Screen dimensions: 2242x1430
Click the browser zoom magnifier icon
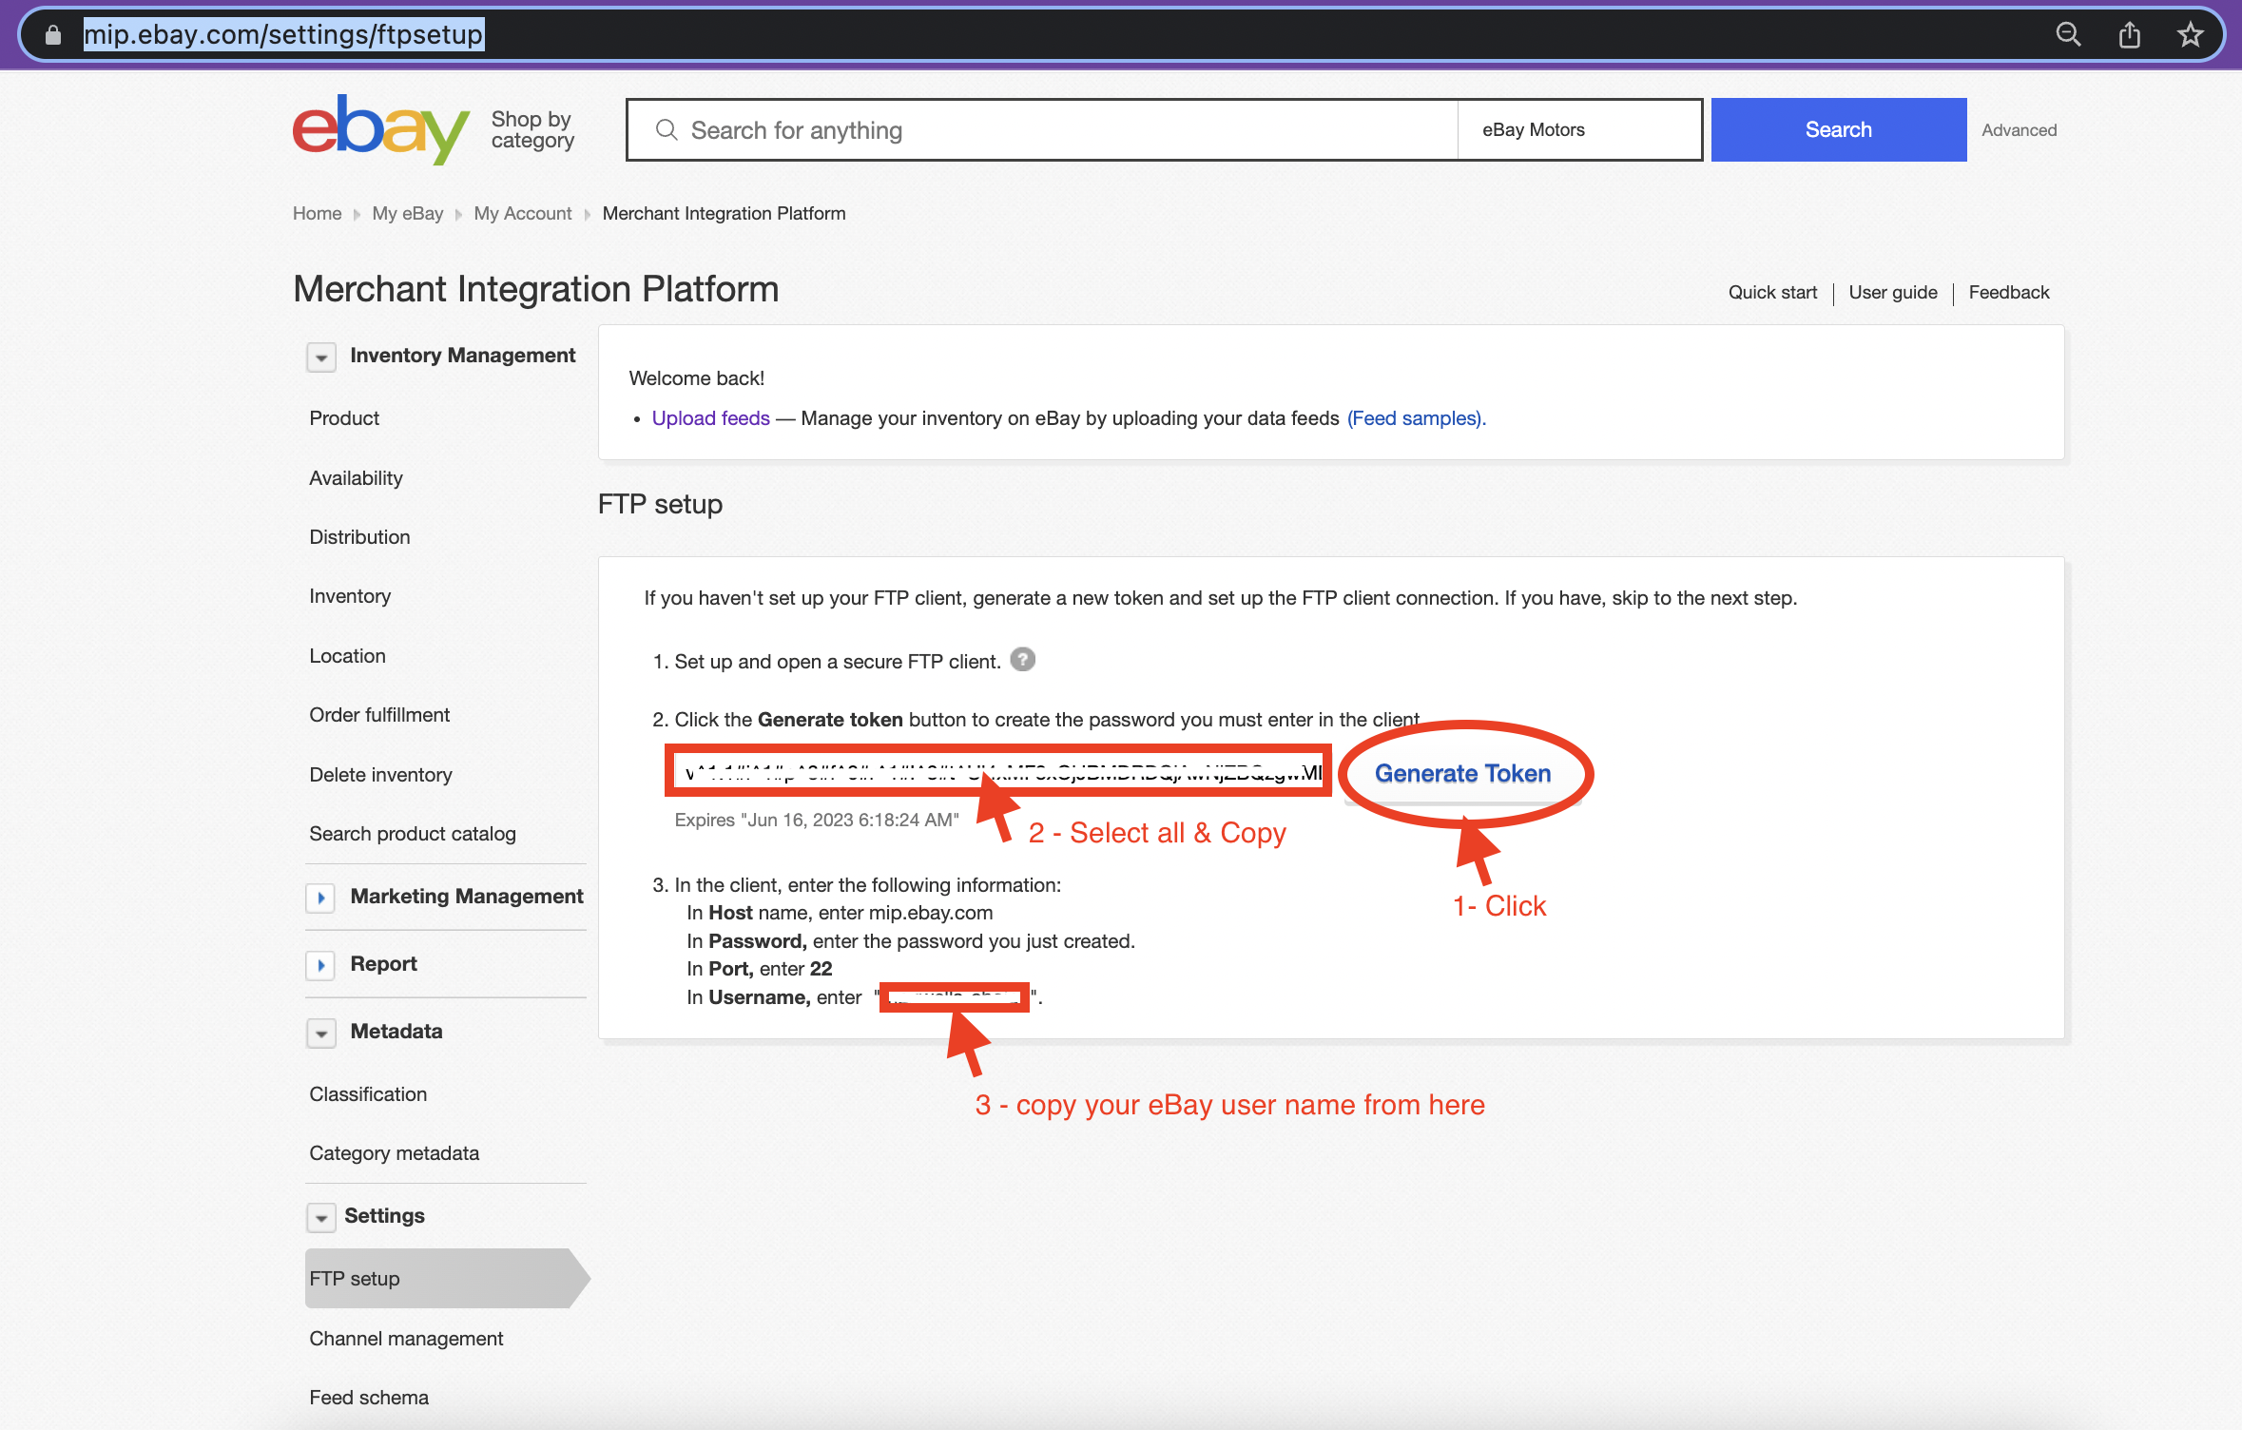pos(2068,35)
